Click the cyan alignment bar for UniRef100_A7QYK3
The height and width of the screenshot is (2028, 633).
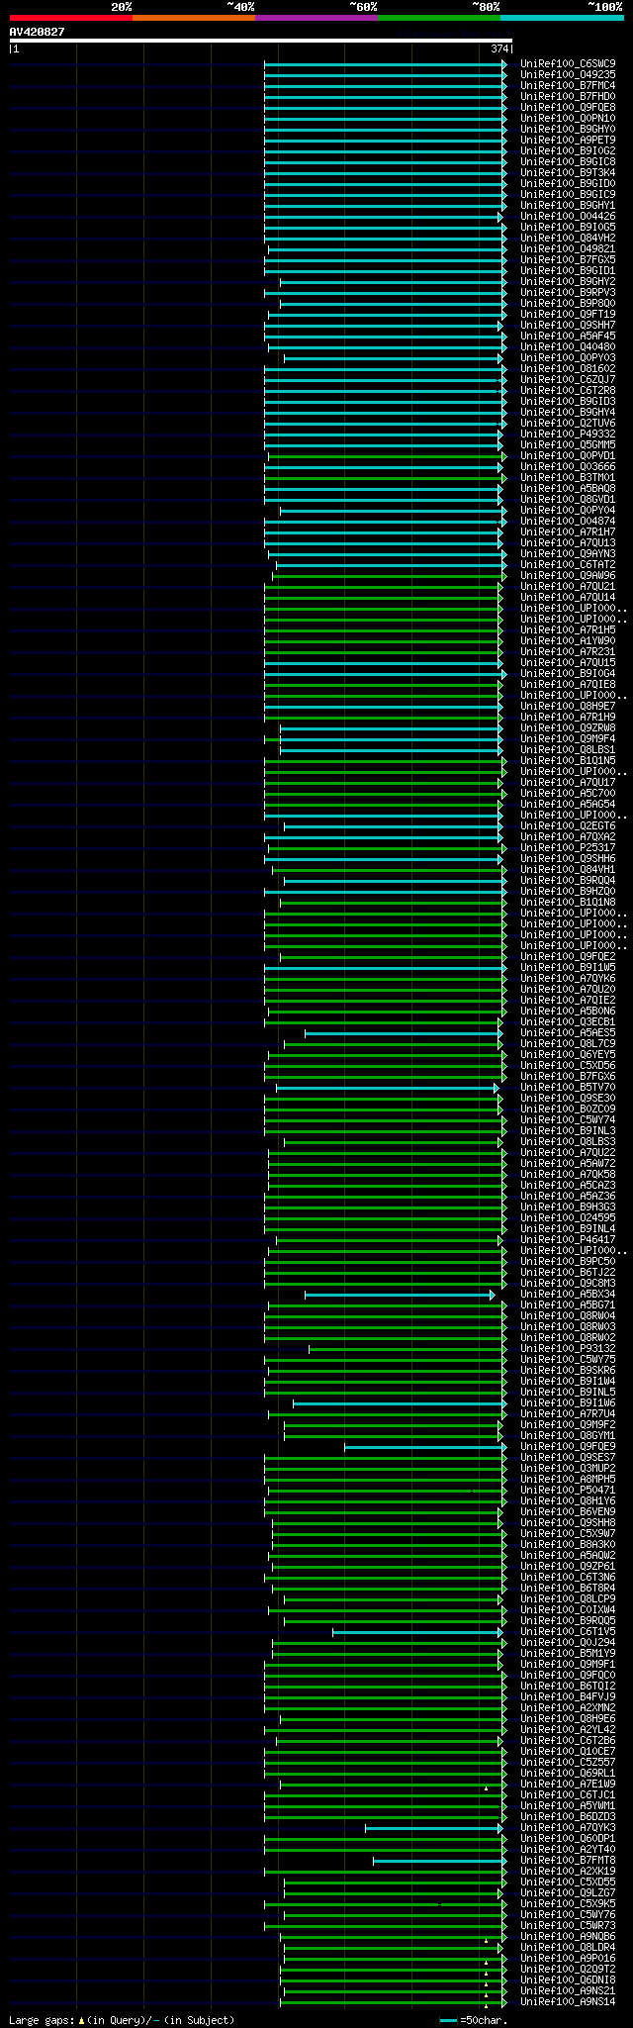pyautogui.click(x=433, y=1827)
